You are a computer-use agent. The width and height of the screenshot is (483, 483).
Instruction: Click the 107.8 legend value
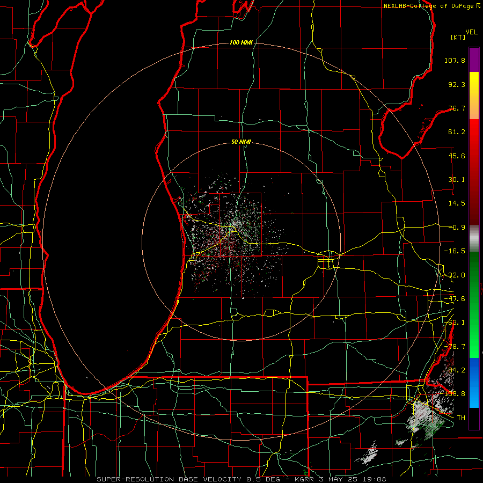tap(455, 60)
